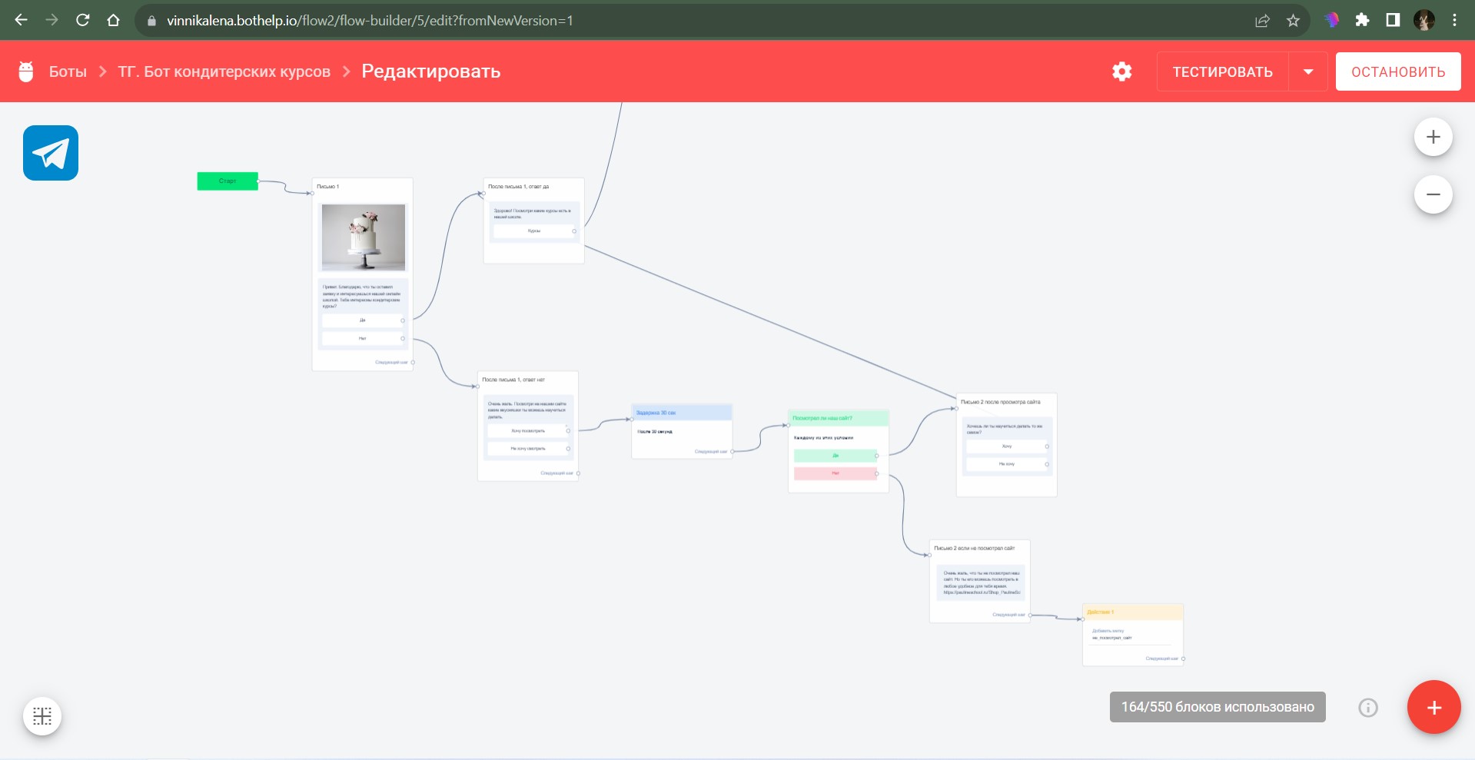Select the green Старт block
1475x760 pixels.
(228, 181)
